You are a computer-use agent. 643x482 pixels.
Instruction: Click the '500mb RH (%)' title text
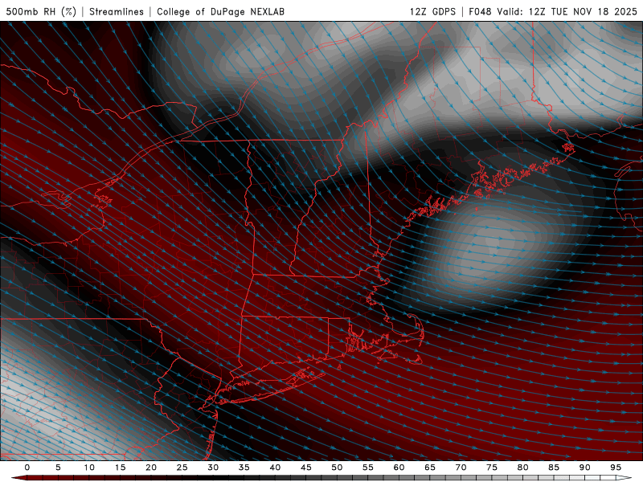pyautogui.click(x=41, y=11)
